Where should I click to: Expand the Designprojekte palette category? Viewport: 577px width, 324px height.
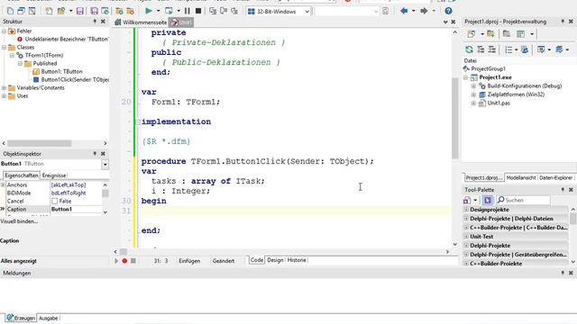point(466,210)
